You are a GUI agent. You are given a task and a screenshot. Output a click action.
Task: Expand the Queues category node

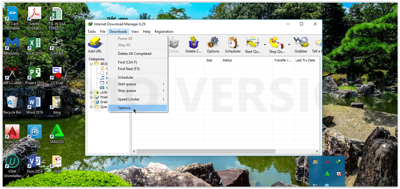click(91, 107)
